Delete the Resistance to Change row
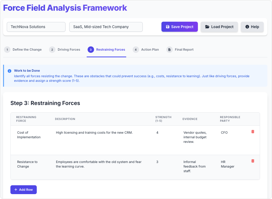This screenshot has height=199, width=272. point(253,161)
